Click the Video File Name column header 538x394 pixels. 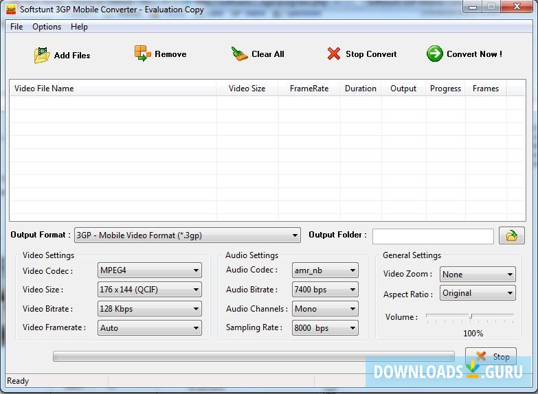pyautogui.click(x=113, y=88)
